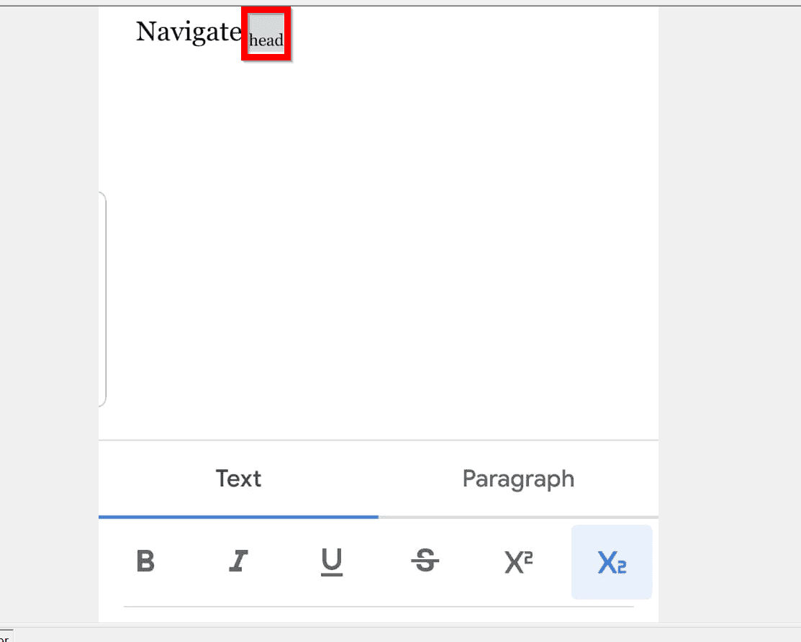The image size is (801, 642).
Task: Expand the collapsed side panel handle
Action: point(104,299)
